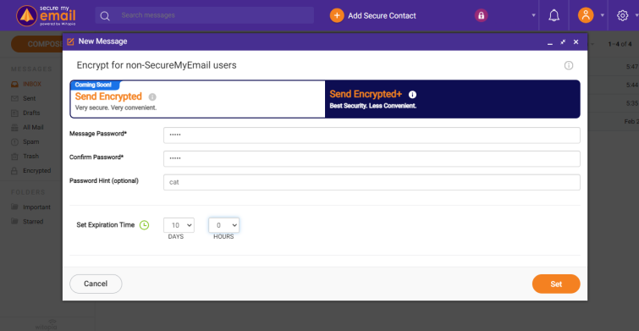Close the New Message dialog

click(x=576, y=41)
